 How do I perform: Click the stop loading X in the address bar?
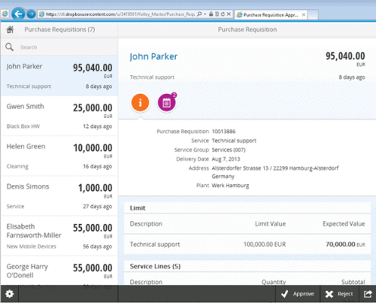pyautogui.click(x=228, y=14)
